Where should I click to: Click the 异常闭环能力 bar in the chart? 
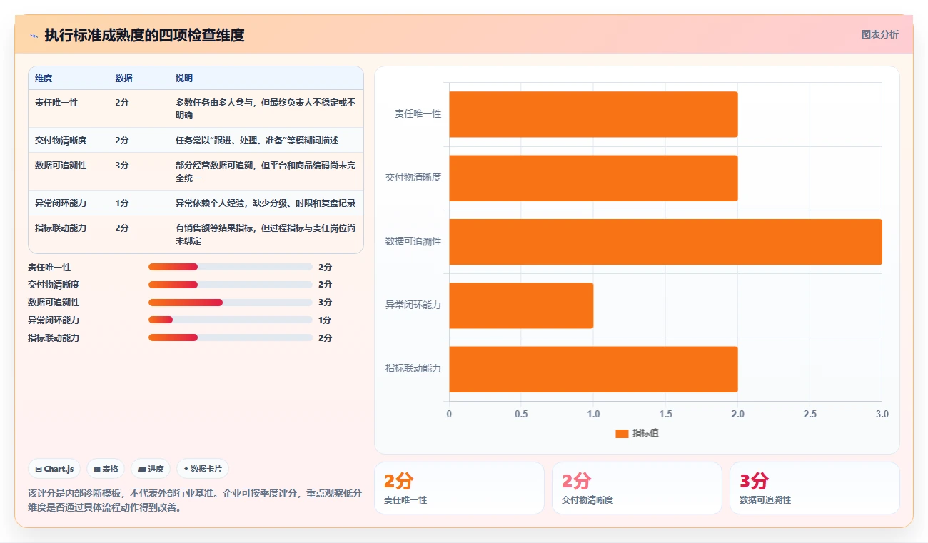point(521,305)
